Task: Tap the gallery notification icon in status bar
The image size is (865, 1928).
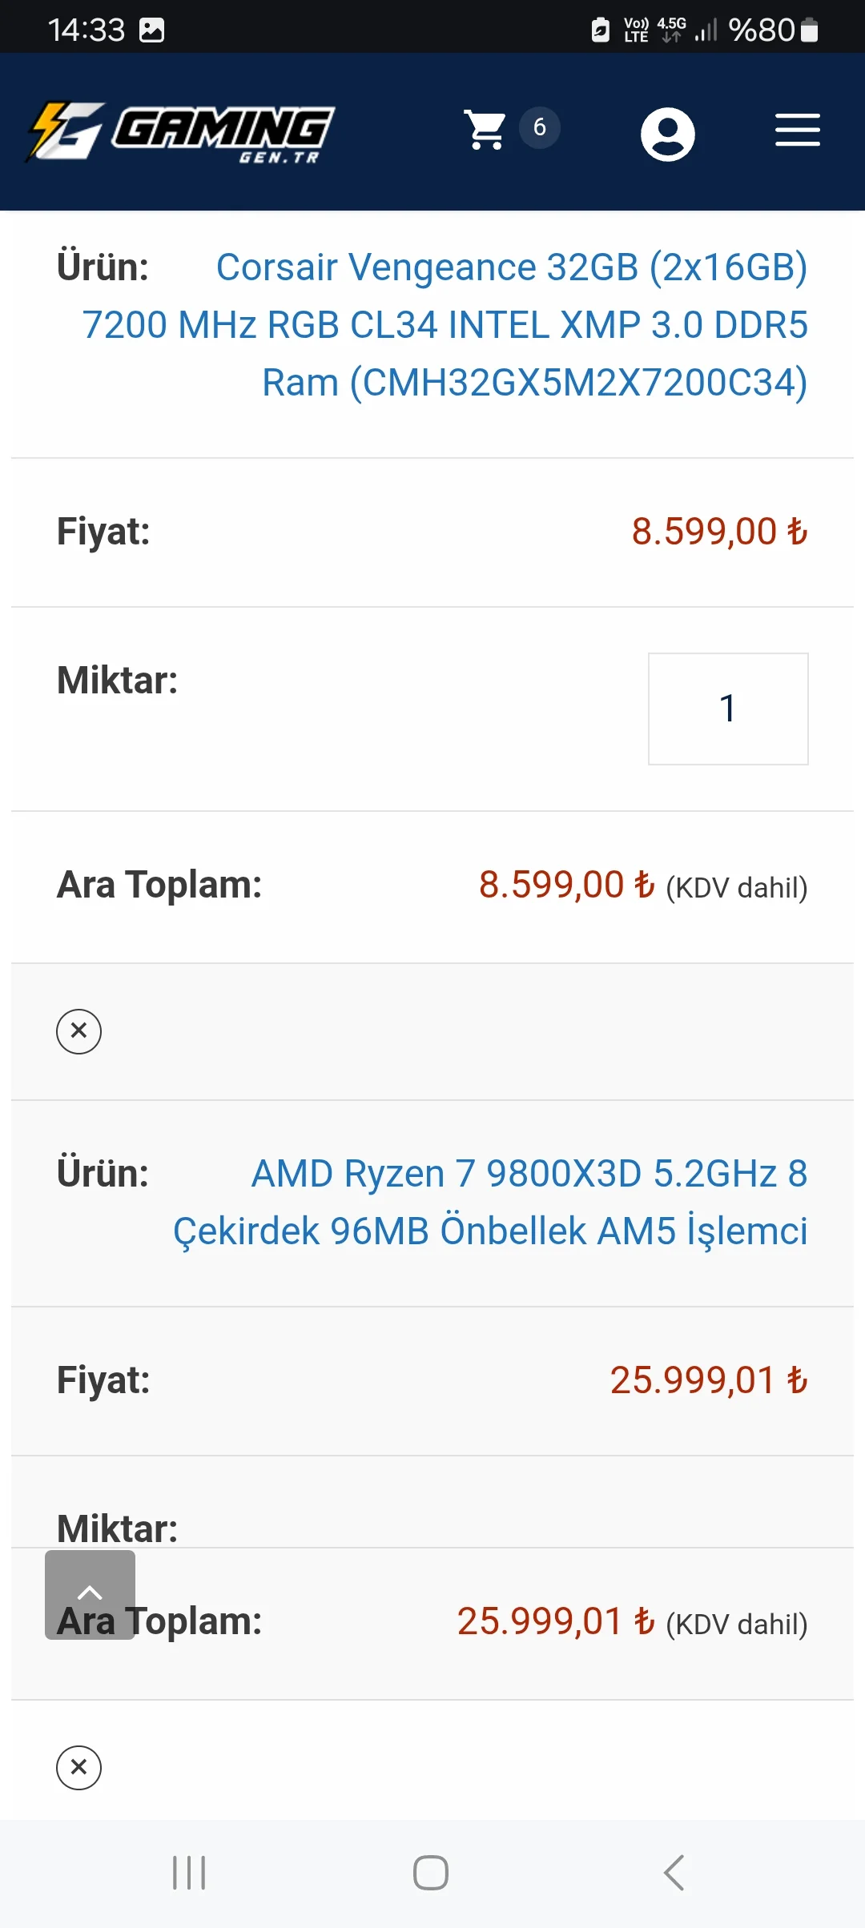Action: tap(151, 30)
